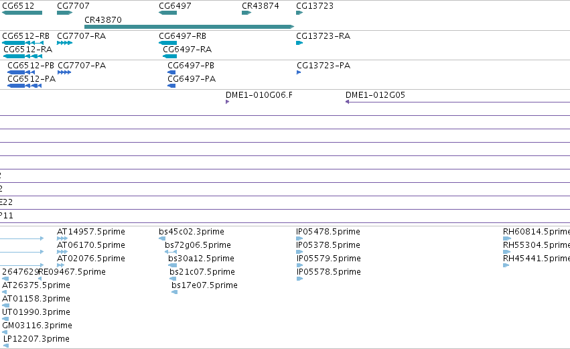Click the RE09467.5prime EST label
The image size is (570, 349).
point(72,272)
